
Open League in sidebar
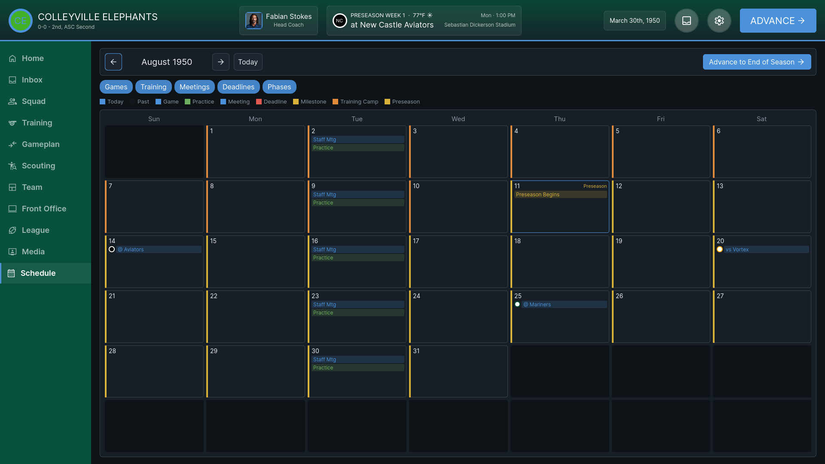46,230
